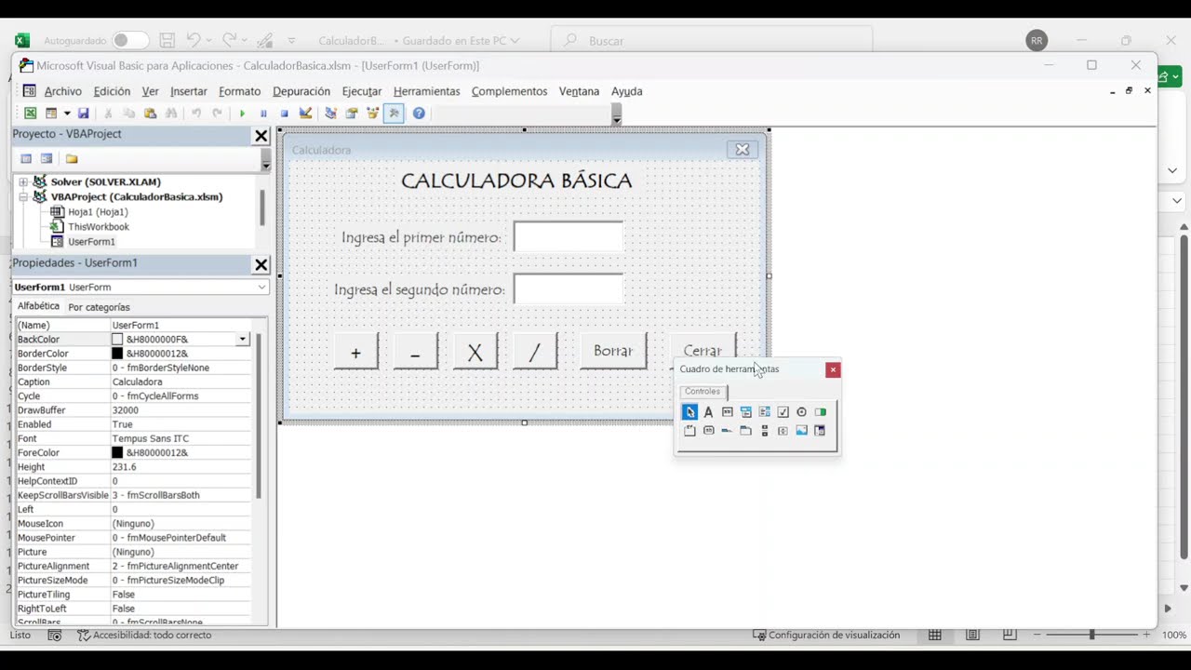Screen dimensions: 1191x670
Task: Click the Borrar button on the form
Action: pyautogui.click(x=613, y=351)
